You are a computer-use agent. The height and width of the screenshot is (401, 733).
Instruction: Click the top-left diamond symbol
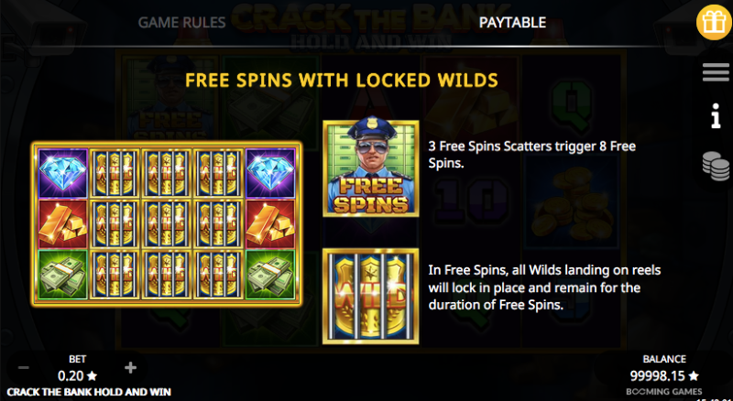(x=62, y=172)
